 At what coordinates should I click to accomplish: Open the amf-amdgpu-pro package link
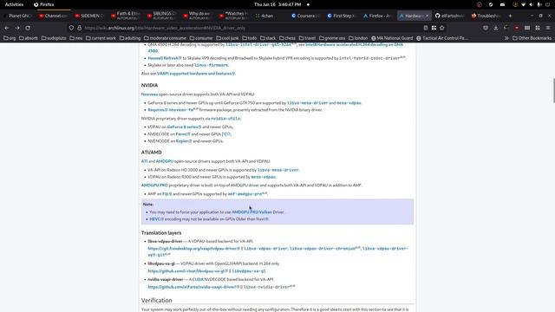coord(245,194)
